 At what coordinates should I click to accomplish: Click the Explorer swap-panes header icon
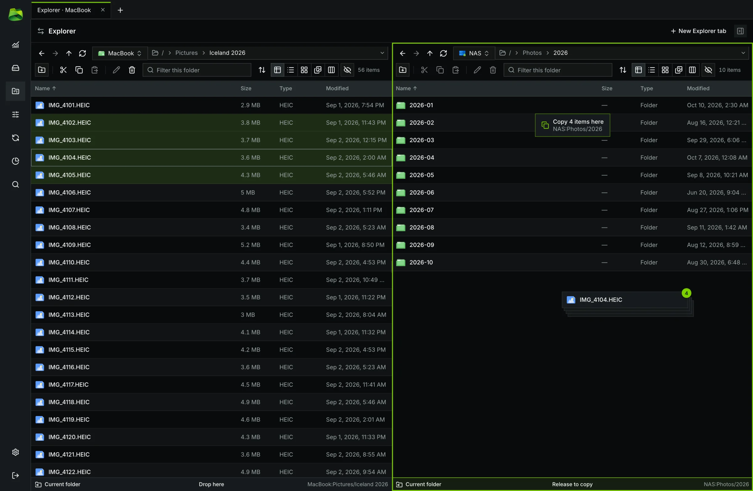[x=40, y=31]
